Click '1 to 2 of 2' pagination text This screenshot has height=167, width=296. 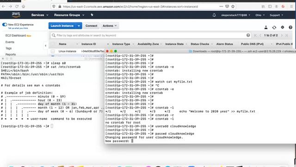click(271, 35)
